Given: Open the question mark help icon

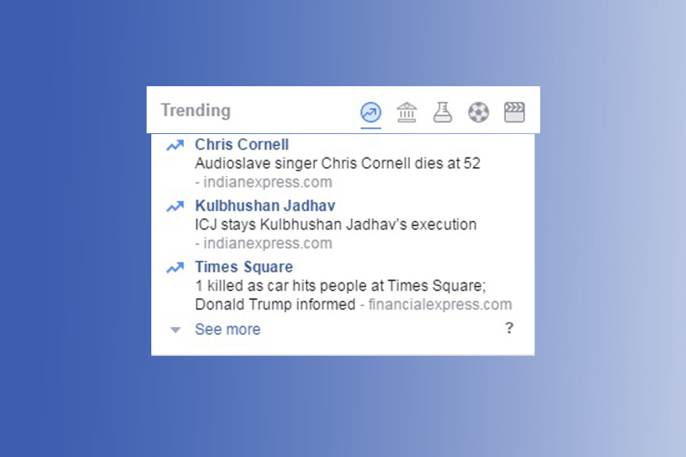Looking at the screenshot, I should [509, 328].
